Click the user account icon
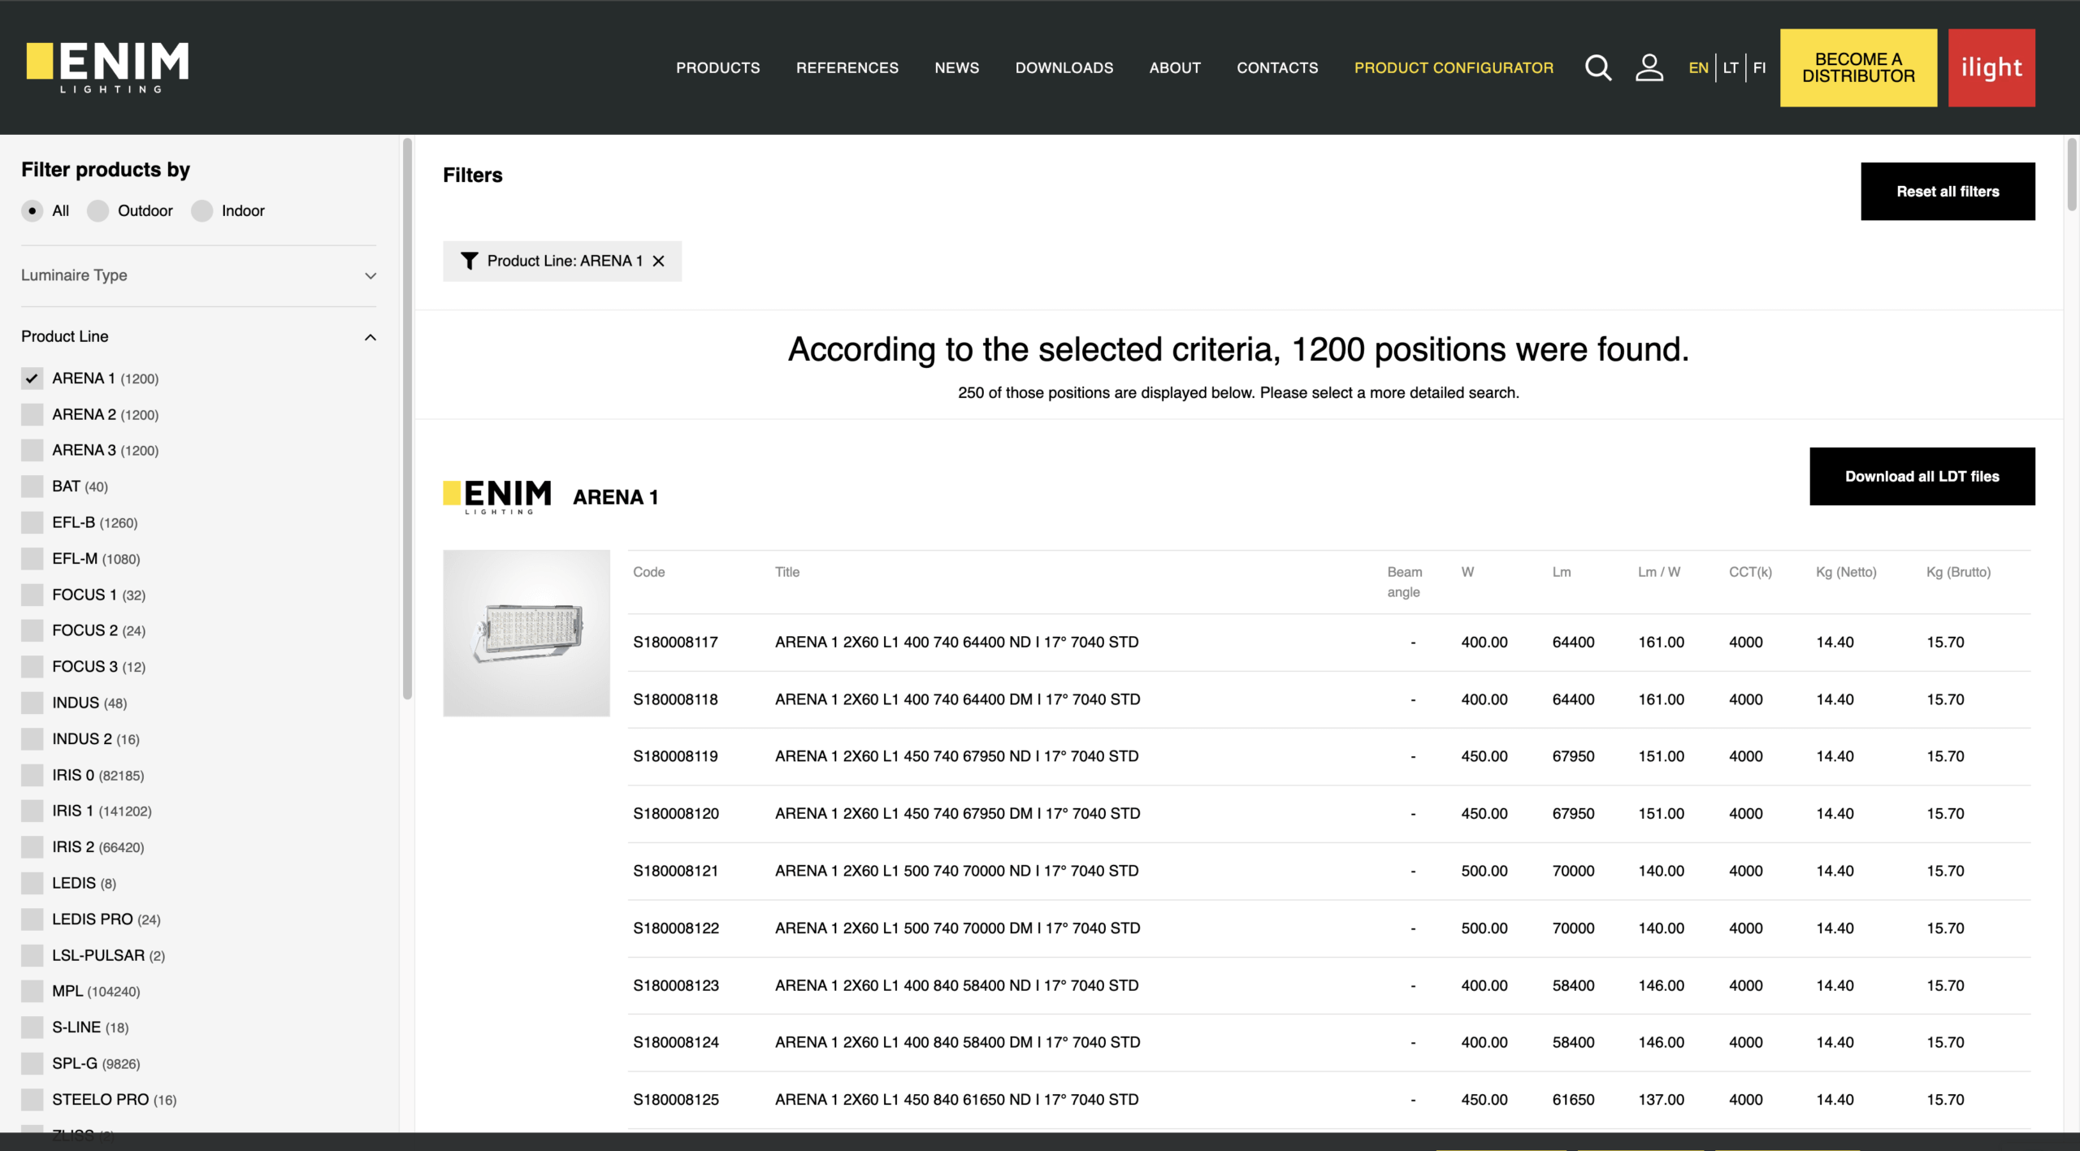The image size is (2080, 1151). point(1649,67)
